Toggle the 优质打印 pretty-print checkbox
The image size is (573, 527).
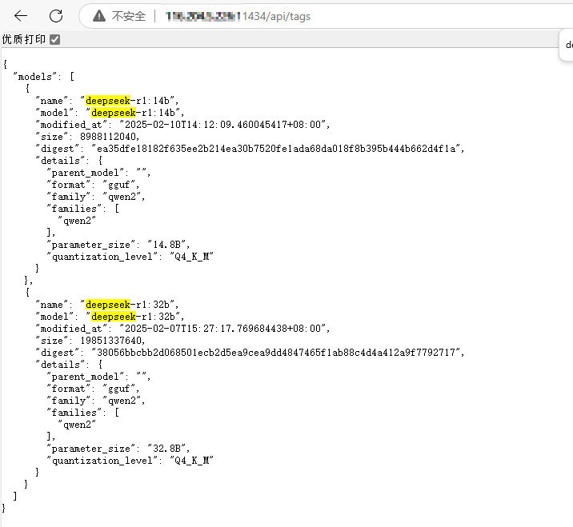pyautogui.click(x=54, y=39)
